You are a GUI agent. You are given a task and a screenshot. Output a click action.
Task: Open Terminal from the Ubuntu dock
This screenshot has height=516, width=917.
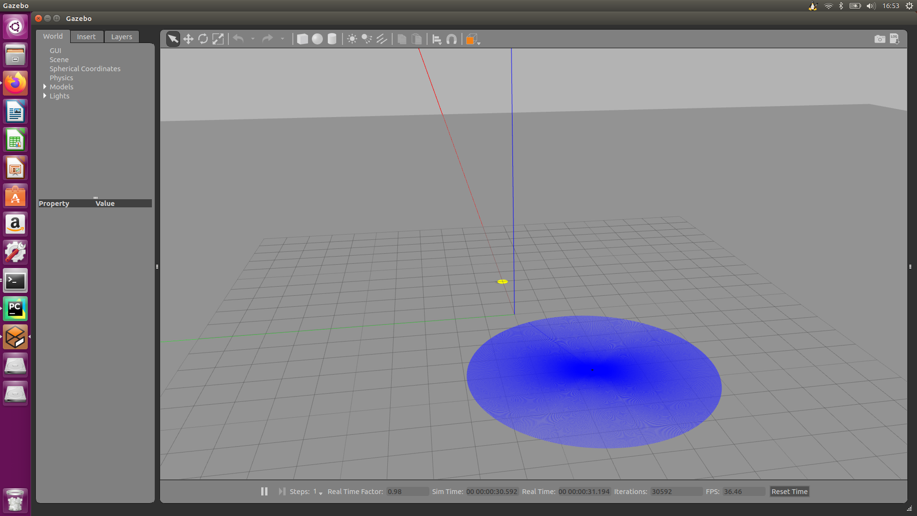point(15,281)
